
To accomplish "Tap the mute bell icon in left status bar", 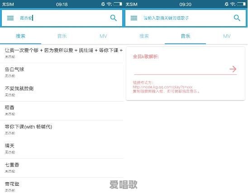I will (x=103, y=4).
